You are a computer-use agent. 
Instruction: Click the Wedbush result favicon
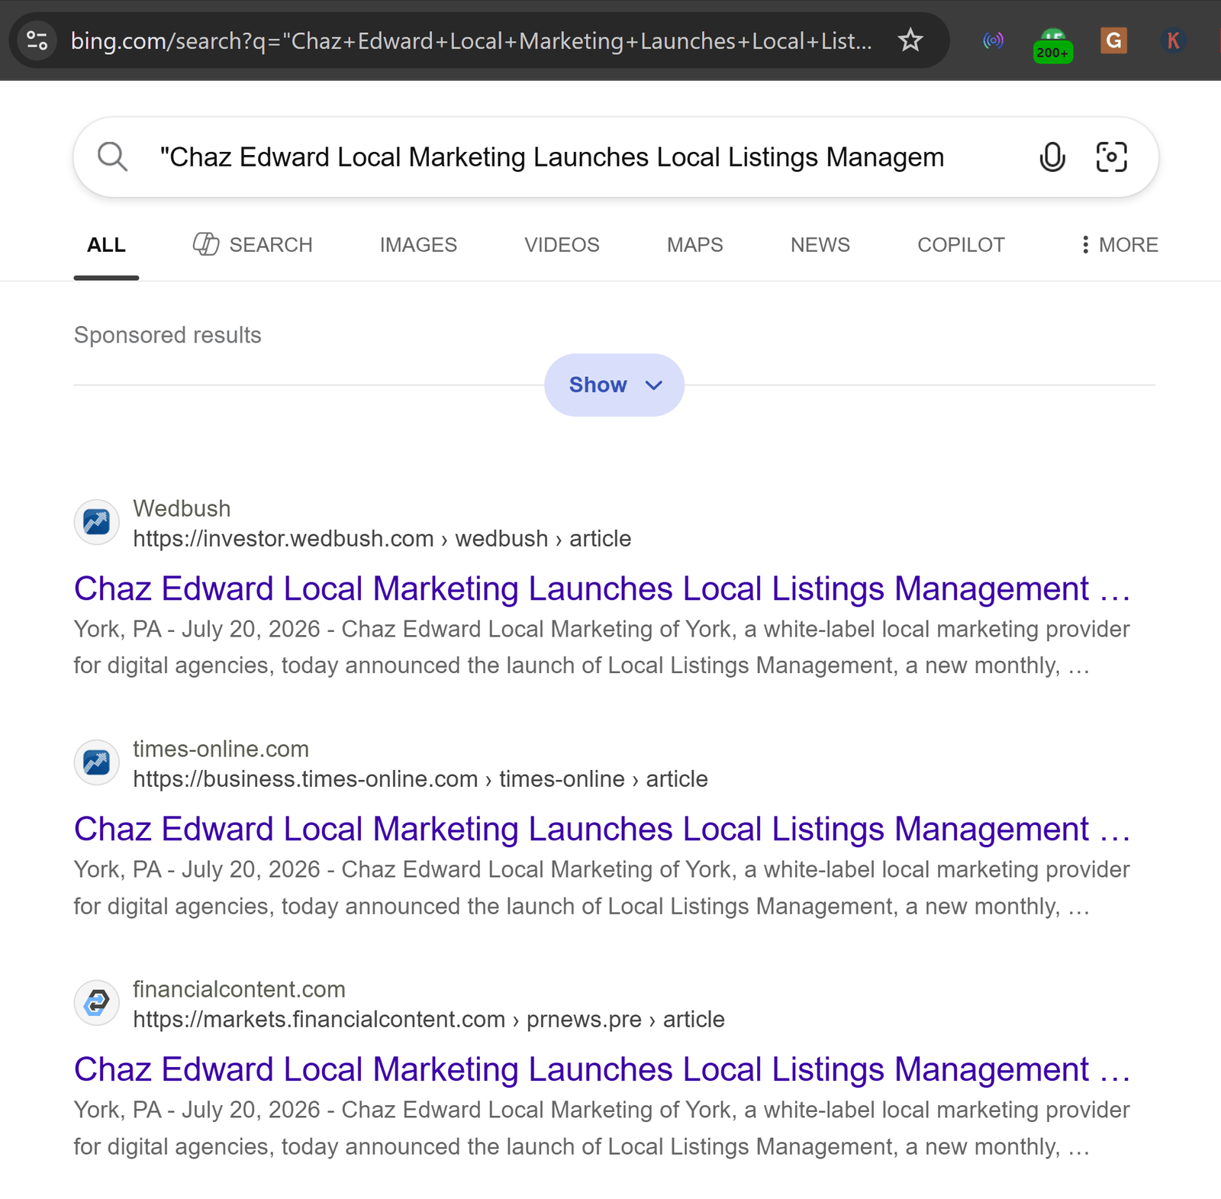click(x=96, y=522)
